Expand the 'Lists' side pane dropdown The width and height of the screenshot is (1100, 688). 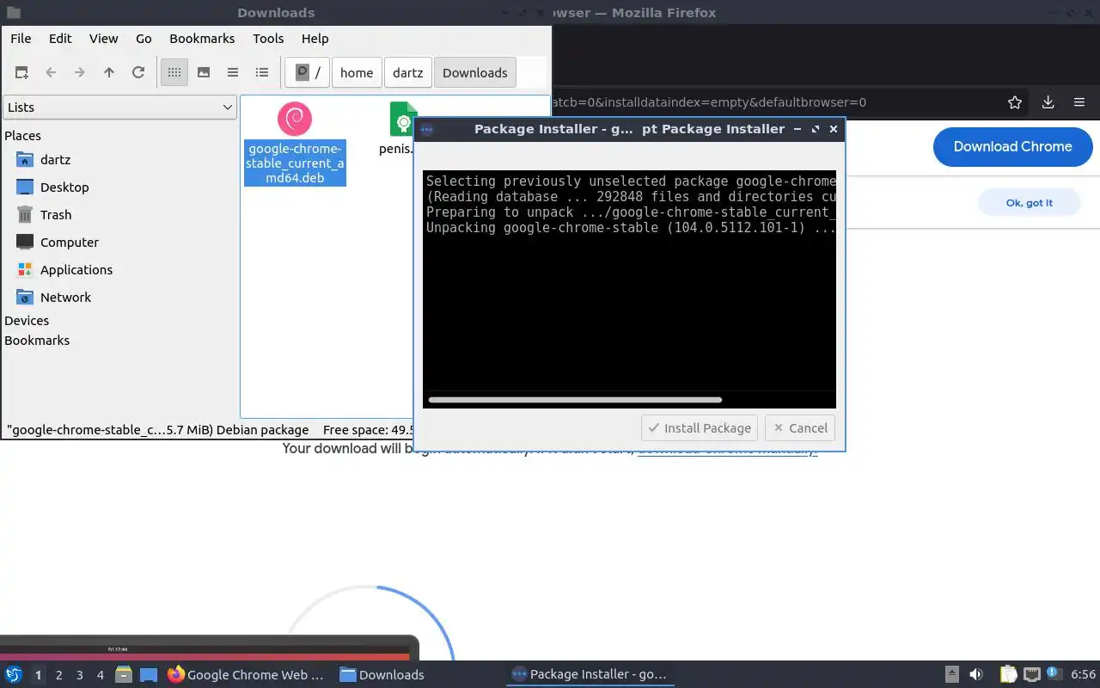[119, 107]
